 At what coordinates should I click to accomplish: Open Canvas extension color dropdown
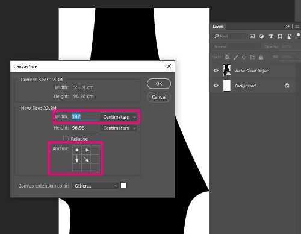point(95,186)
